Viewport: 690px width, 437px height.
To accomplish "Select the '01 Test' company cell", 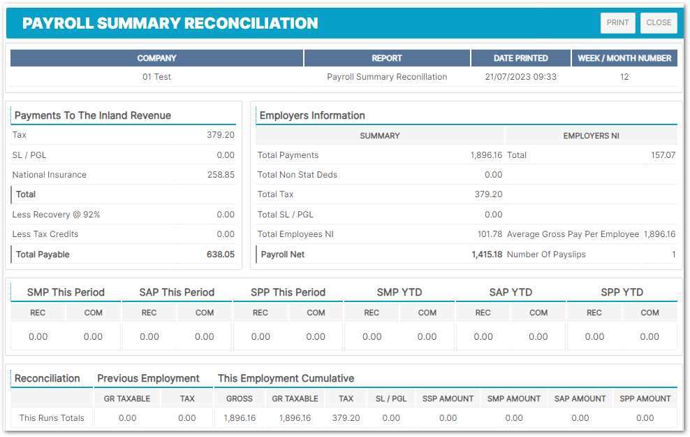I will [156, 77].
